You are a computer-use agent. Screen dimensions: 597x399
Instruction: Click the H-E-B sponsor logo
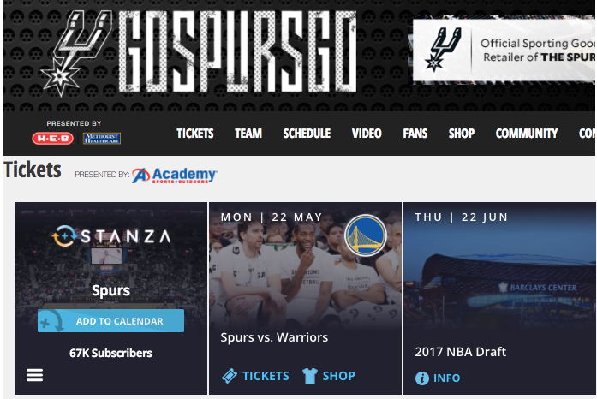53,138
